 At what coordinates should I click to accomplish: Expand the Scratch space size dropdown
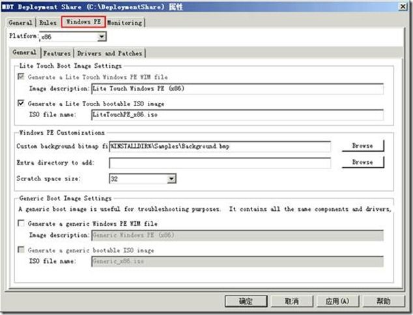click(x=171, y=179)
